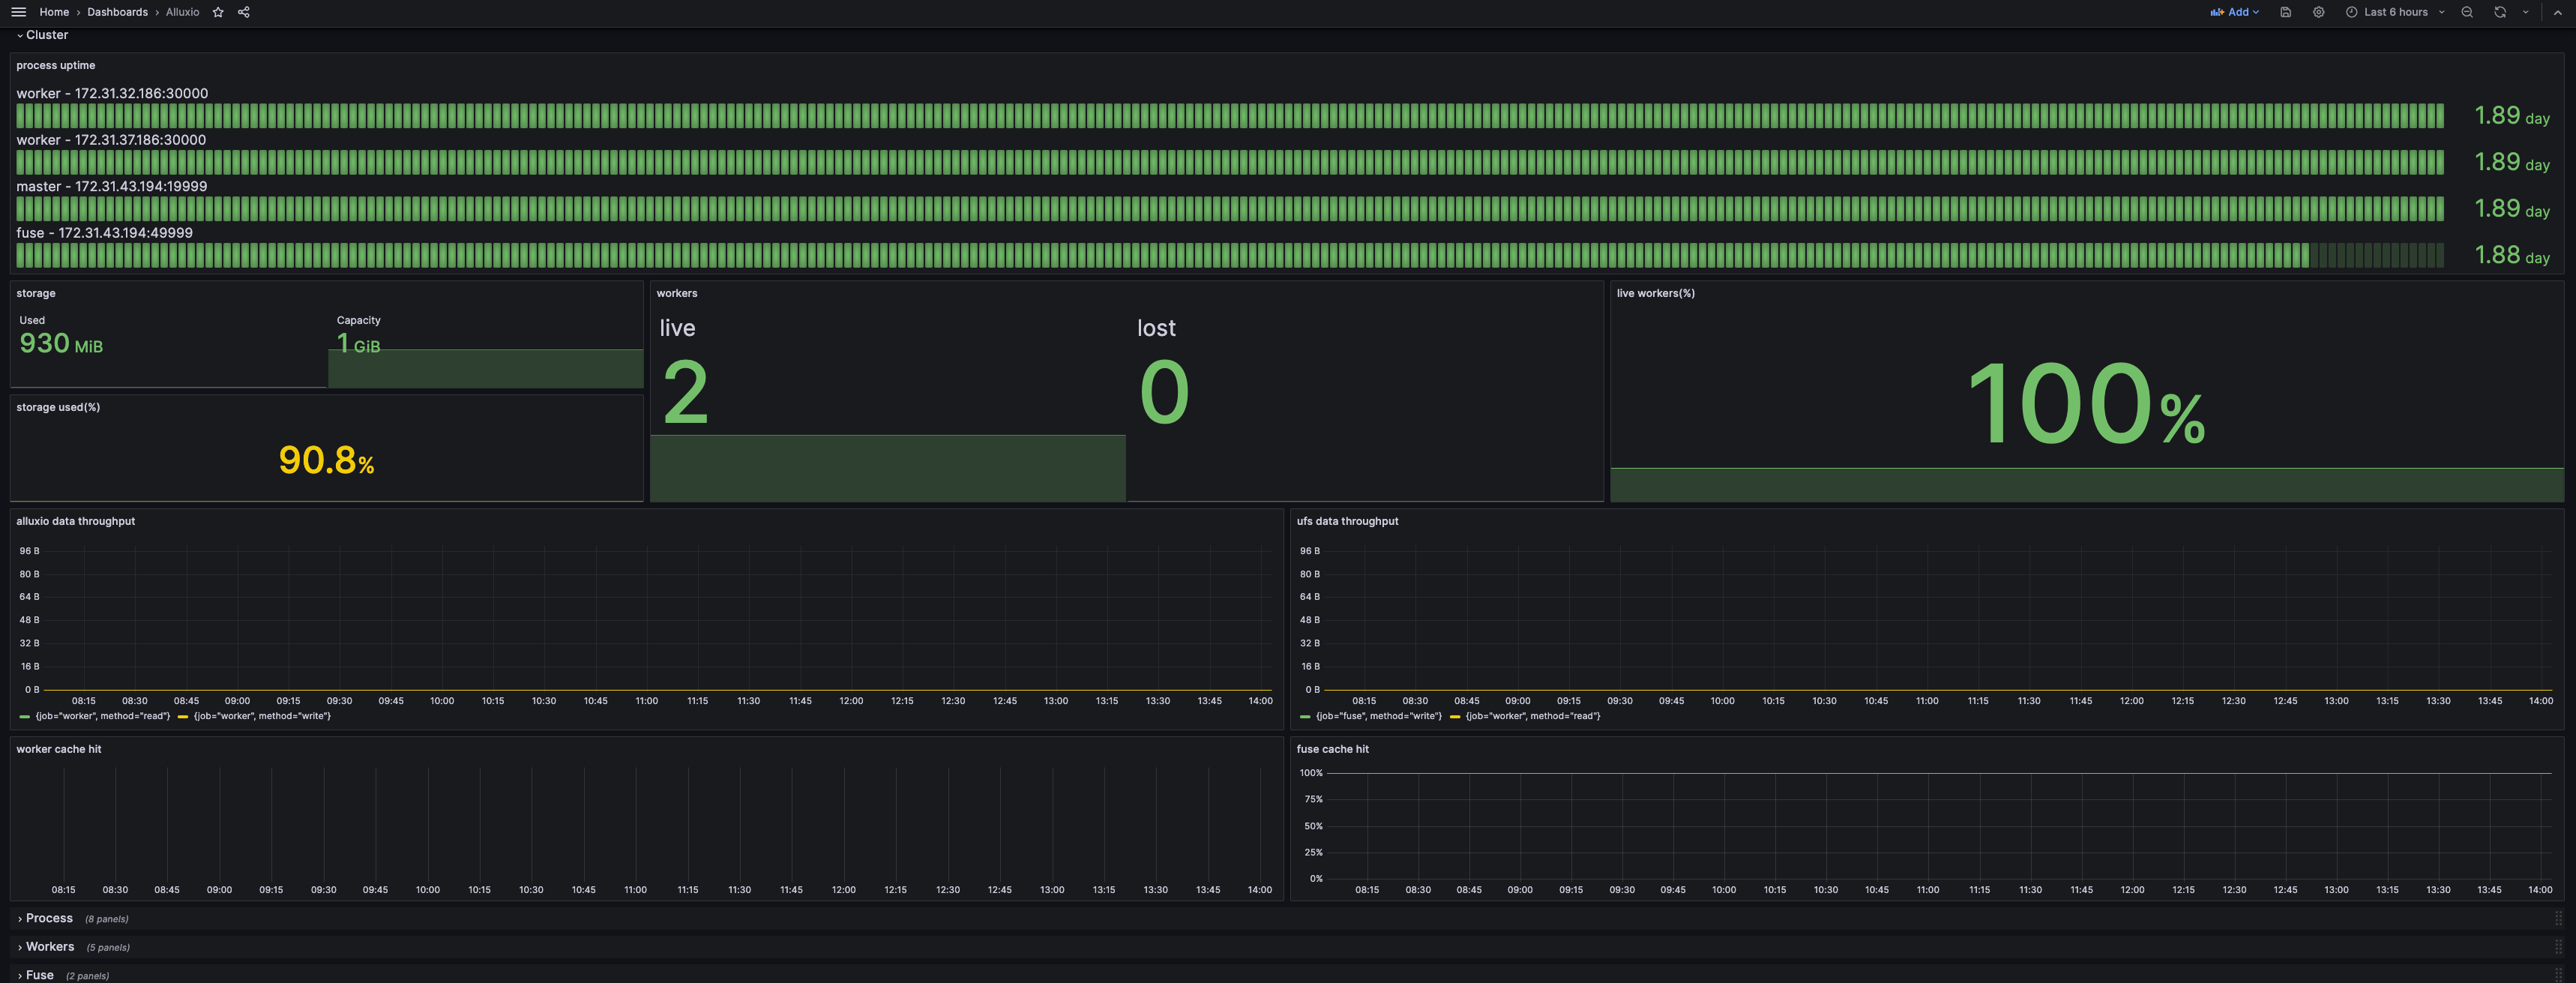Star the Alluxio dashboard as favorite
Image resolution: width=2576 pixels, height=983 pixels.
[x=218, y=12]
